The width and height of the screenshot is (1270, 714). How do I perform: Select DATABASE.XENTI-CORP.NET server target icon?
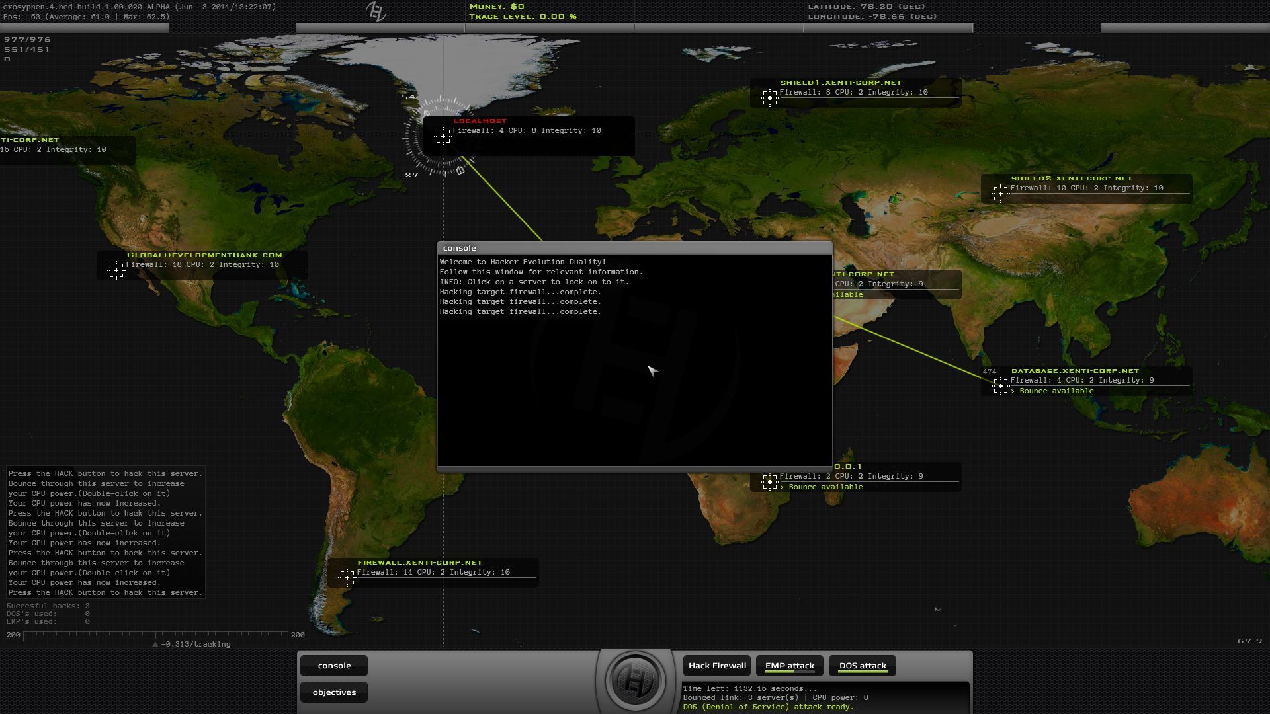point(1000,386)
